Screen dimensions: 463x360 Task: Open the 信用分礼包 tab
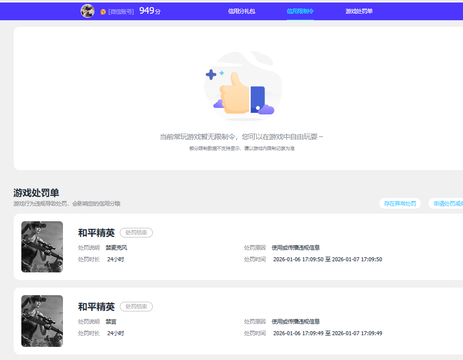pos(242,11)
